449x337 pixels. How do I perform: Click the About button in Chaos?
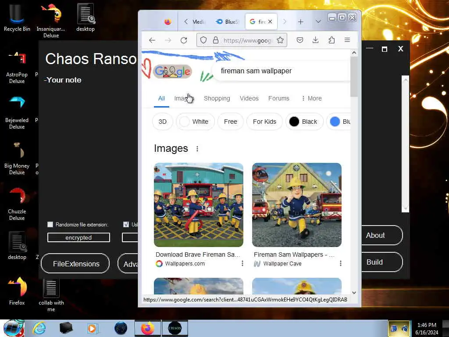(x=382, y=235)
